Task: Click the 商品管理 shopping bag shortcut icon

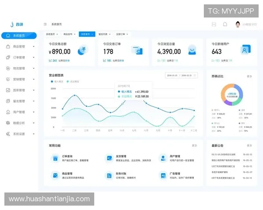Action: 55,175
